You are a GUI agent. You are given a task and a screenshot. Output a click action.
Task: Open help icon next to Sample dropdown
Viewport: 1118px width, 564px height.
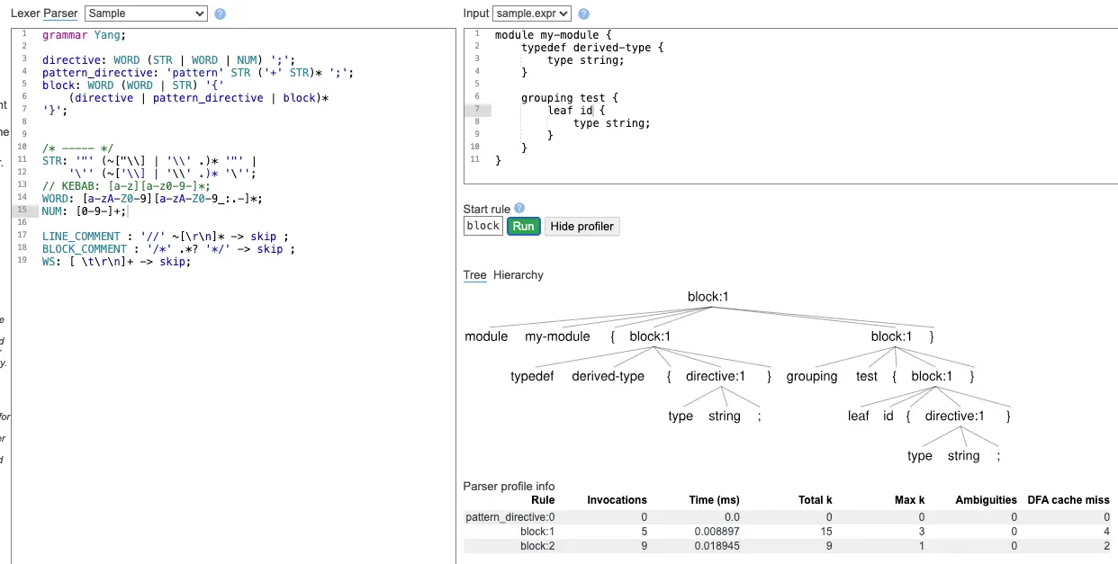pyautogui.click(x=221, y=14)
